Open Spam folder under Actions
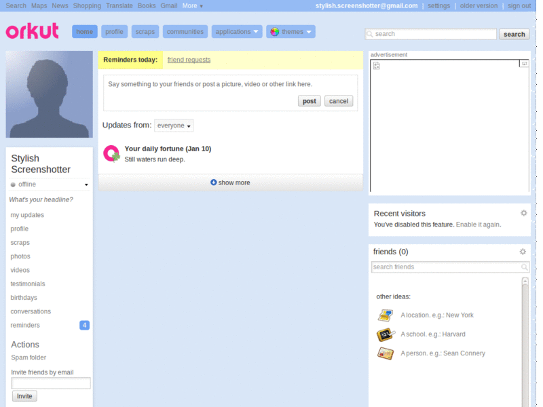Image resolution: width=543 pixels, height=407 pixels. pos(29,357)
